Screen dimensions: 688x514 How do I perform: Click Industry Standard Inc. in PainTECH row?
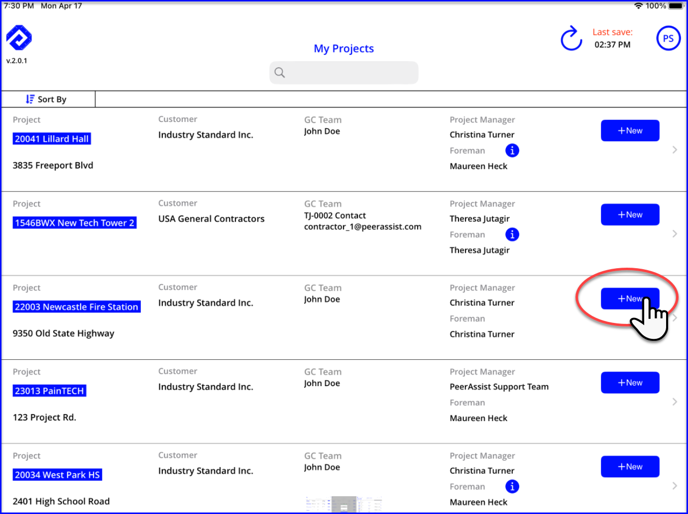(x=206, y=387)
